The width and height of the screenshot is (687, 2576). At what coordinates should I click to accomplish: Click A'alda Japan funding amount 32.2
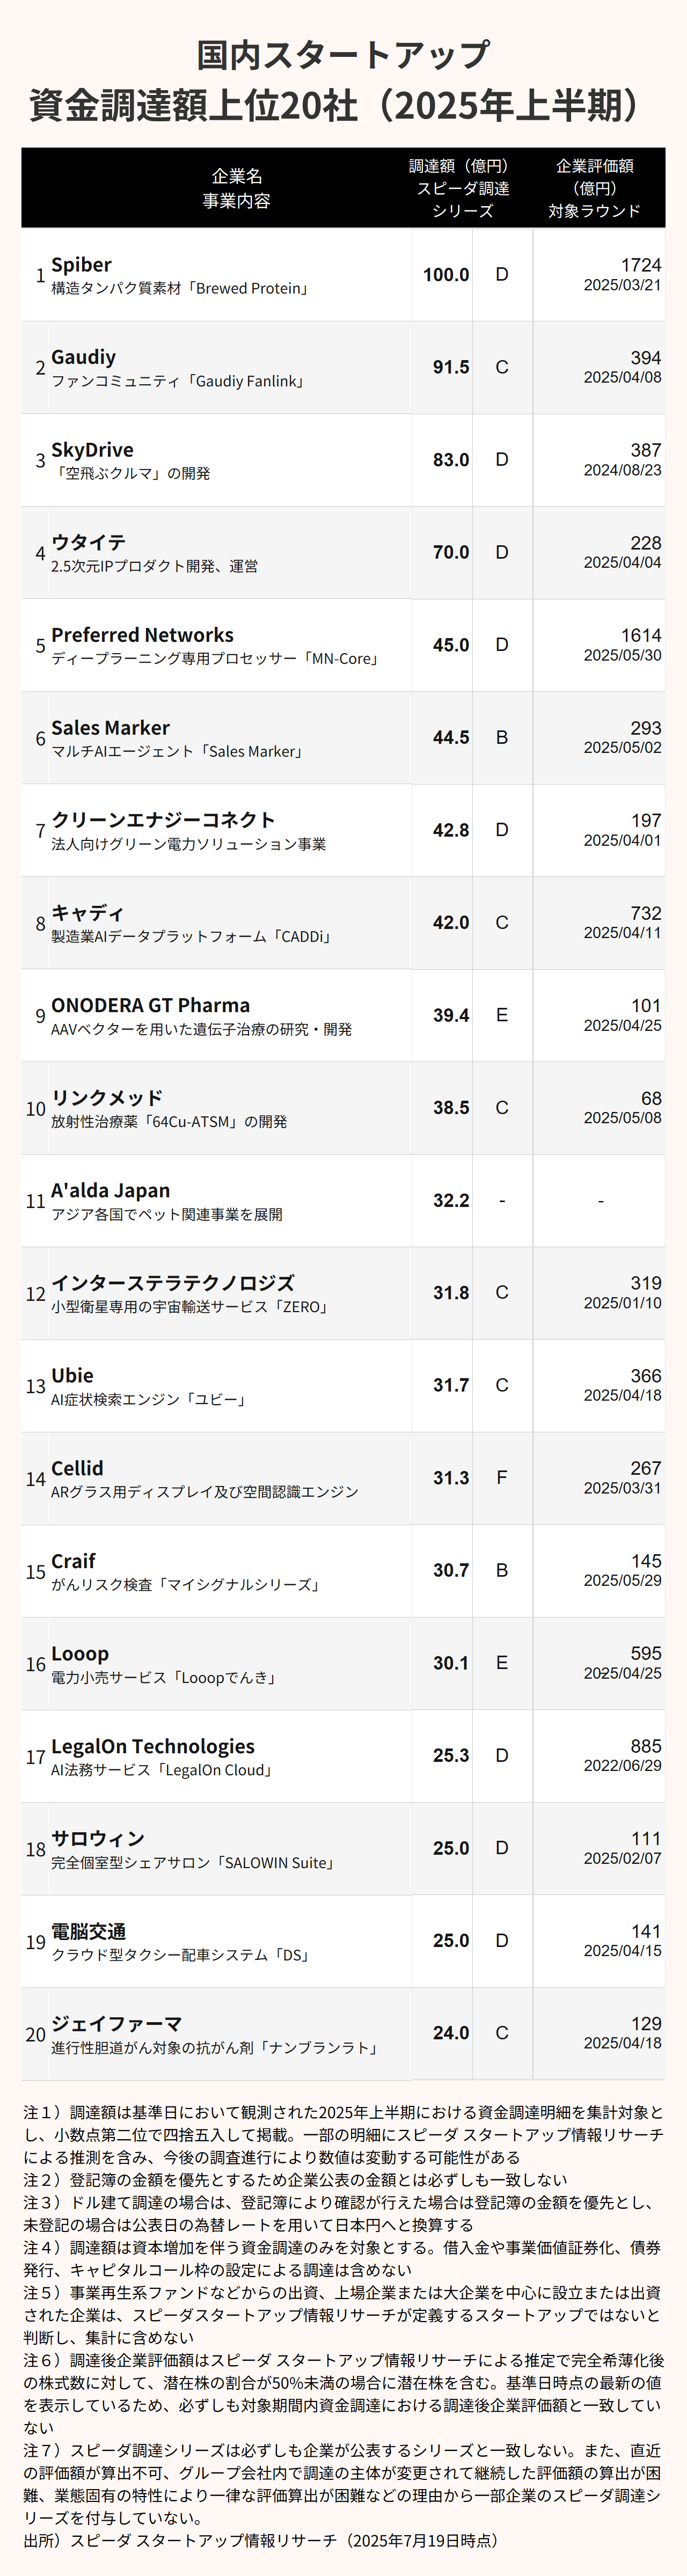point(451,1200)
